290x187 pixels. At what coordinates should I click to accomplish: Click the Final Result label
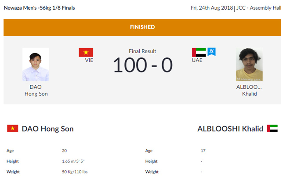[142, 51]
